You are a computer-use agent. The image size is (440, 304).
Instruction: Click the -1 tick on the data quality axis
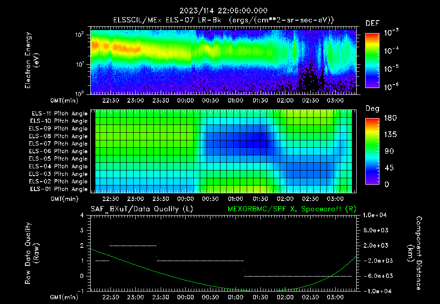click(x=80, y=291)
